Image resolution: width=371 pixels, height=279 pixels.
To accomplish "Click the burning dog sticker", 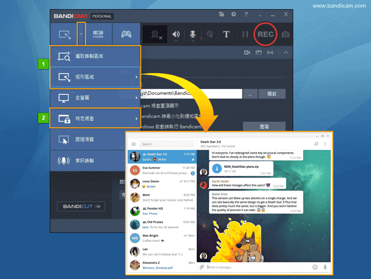I will (x=238, y=240).
